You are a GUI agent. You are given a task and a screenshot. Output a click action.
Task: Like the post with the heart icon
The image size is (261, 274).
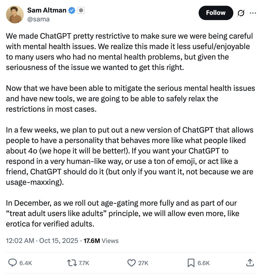(x=131, y=263)
